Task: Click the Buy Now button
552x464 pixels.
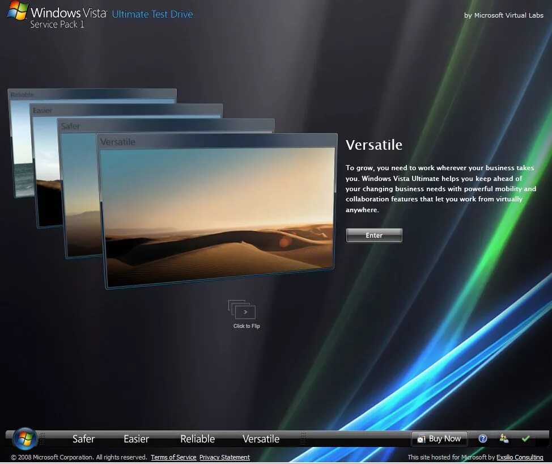Action: (x=439, y=438)
